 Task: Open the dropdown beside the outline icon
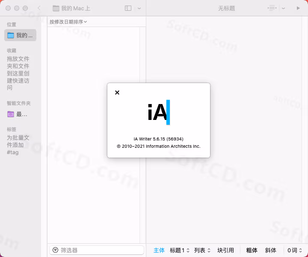point(283,8)
